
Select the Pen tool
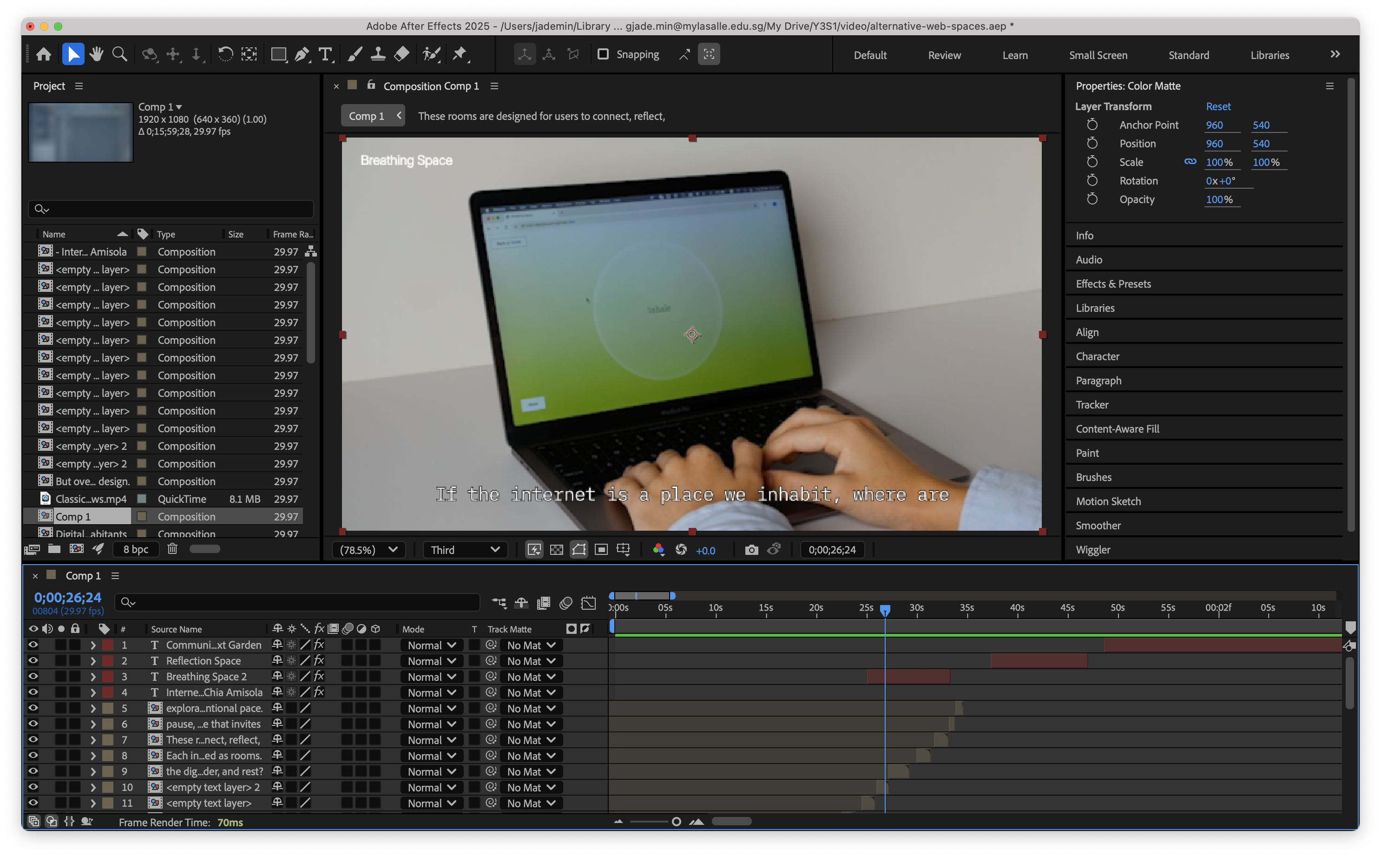point(302,54)
